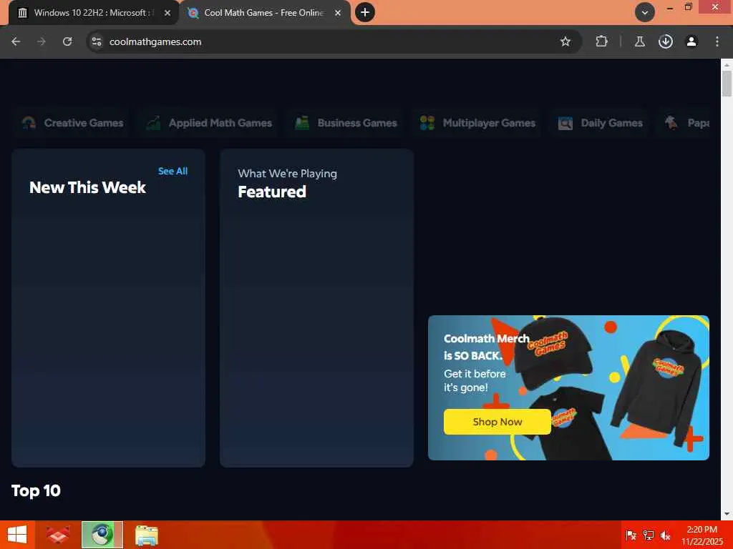Open Chrome three-dot menu

pos(717,41)
